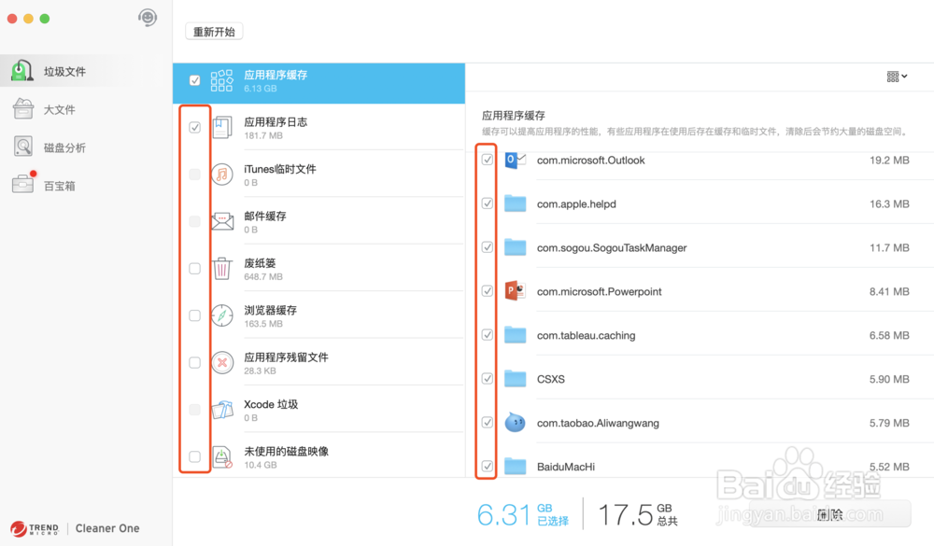Check the 废纸篓 checkbox
Screen dimensions: 934x546
195,269
